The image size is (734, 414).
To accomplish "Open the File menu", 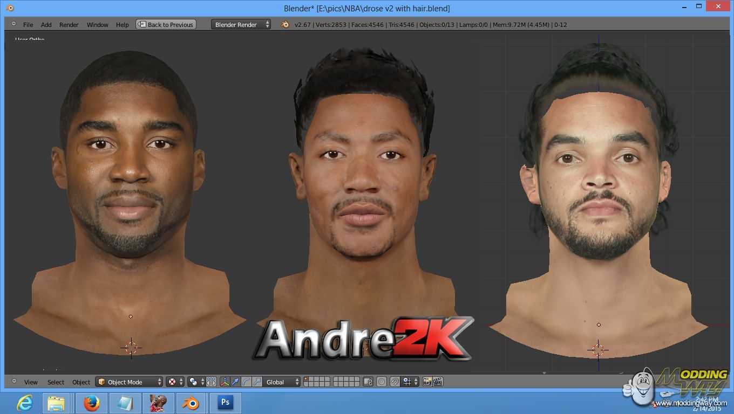I will tap(28, 25).
